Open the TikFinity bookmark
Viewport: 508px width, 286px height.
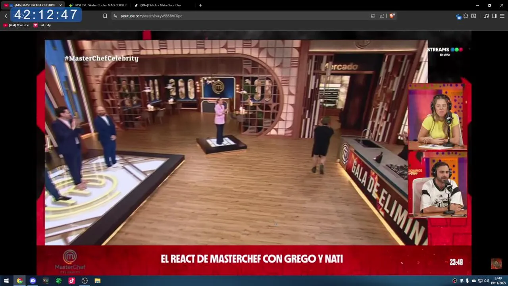(42, 25)
